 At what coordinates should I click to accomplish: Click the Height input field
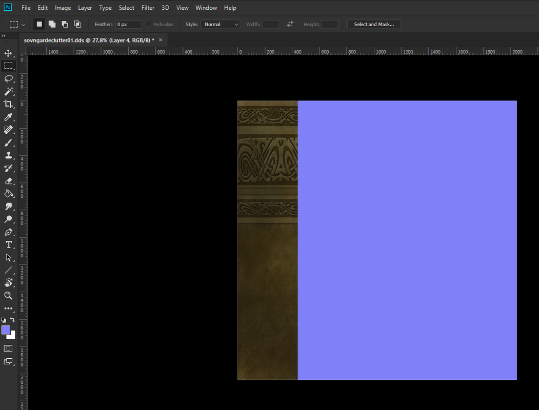(x=330, y=25)
